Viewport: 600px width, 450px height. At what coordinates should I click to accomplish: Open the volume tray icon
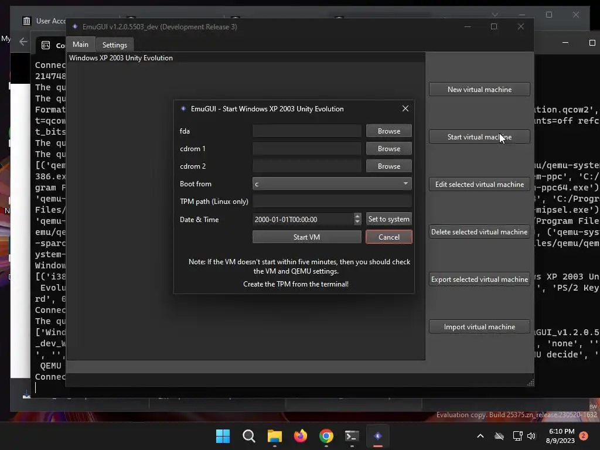pos(531,436)
